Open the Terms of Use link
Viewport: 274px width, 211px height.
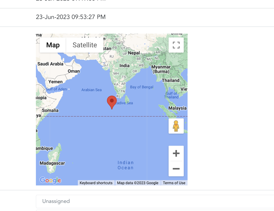coord(174,183)
